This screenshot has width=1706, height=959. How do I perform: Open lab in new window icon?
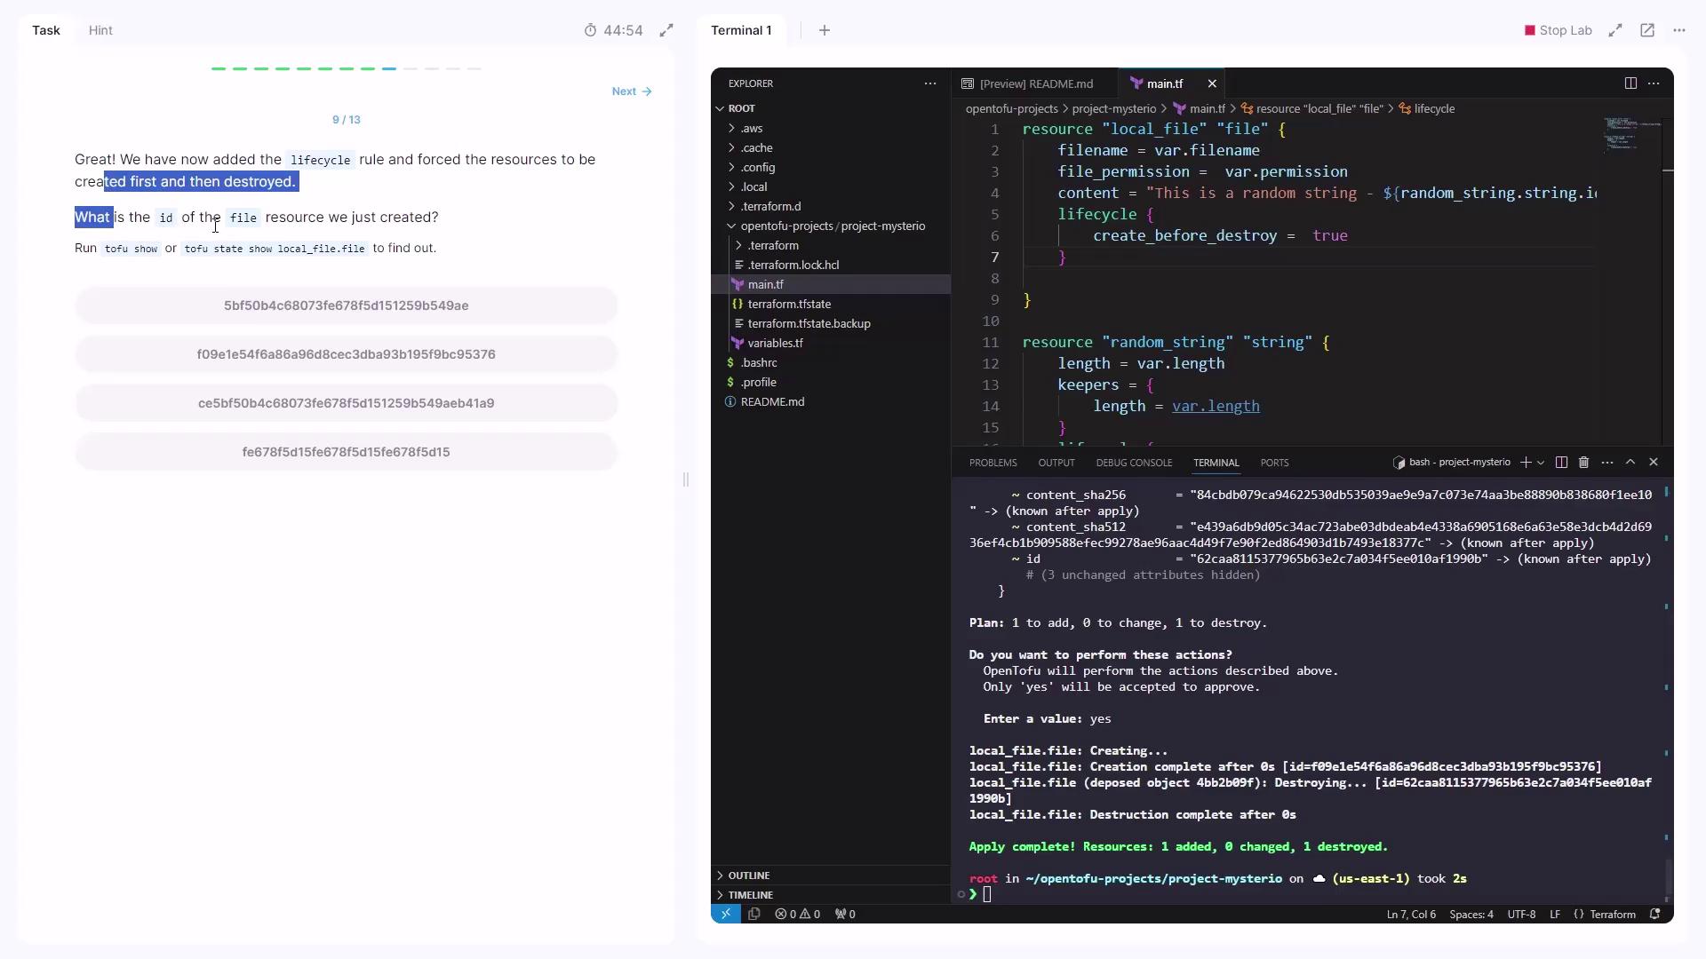(1647, 30)
